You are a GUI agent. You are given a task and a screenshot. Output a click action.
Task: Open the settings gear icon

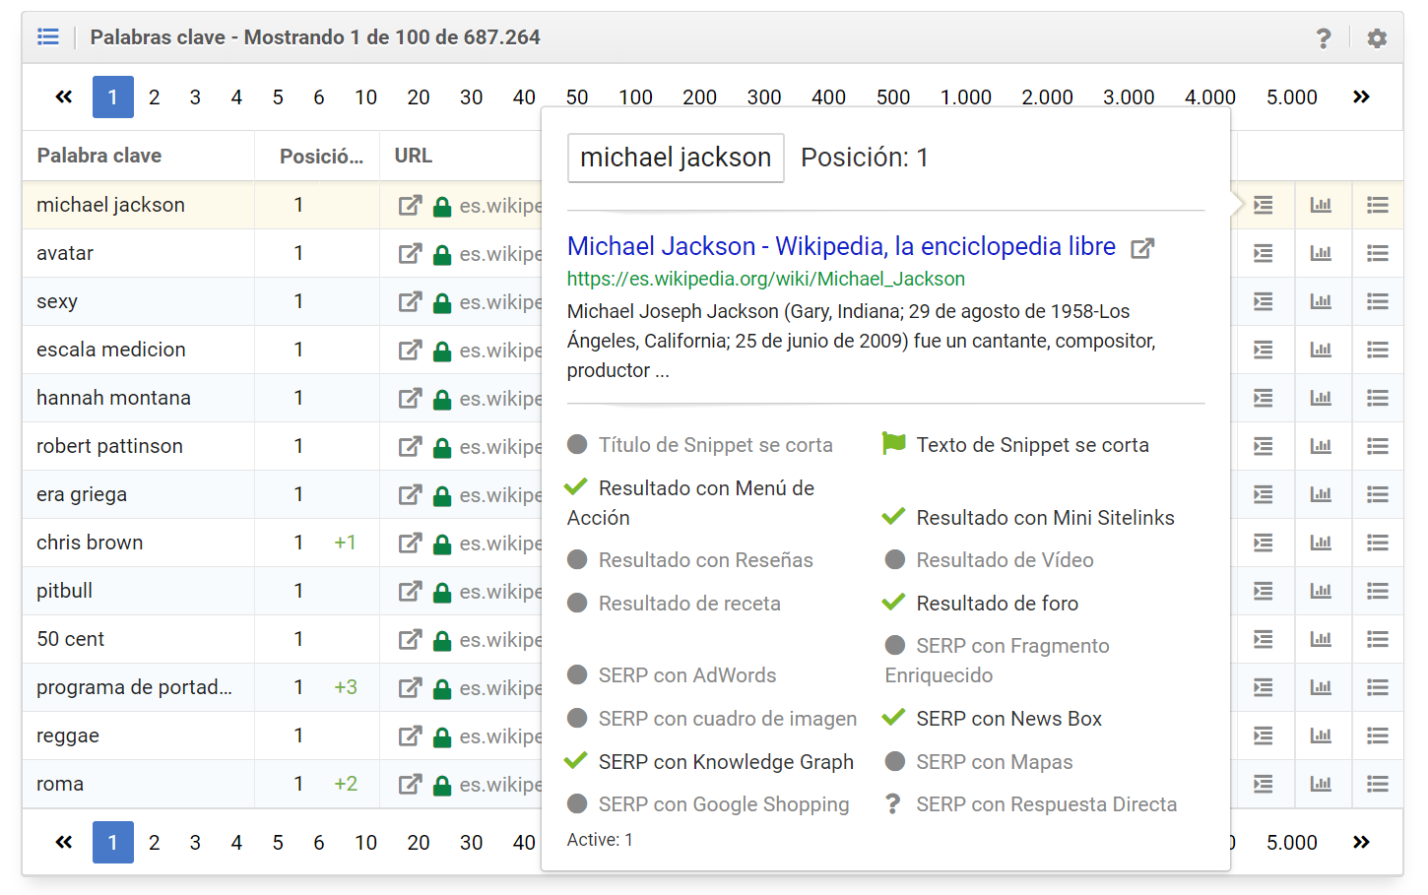click(x=1377, y=38)
